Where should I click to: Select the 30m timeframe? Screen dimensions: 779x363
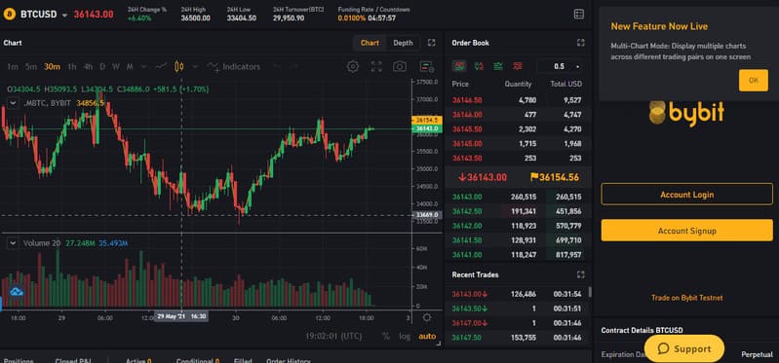pos(52,67)
